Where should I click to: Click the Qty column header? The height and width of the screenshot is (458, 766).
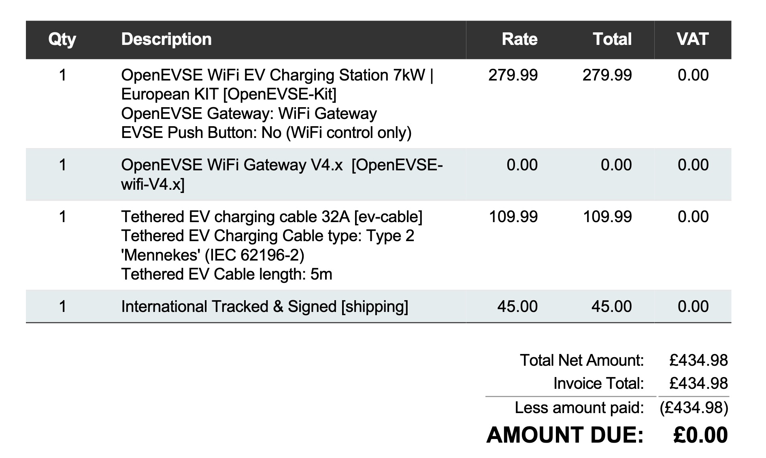click(62, 39)
